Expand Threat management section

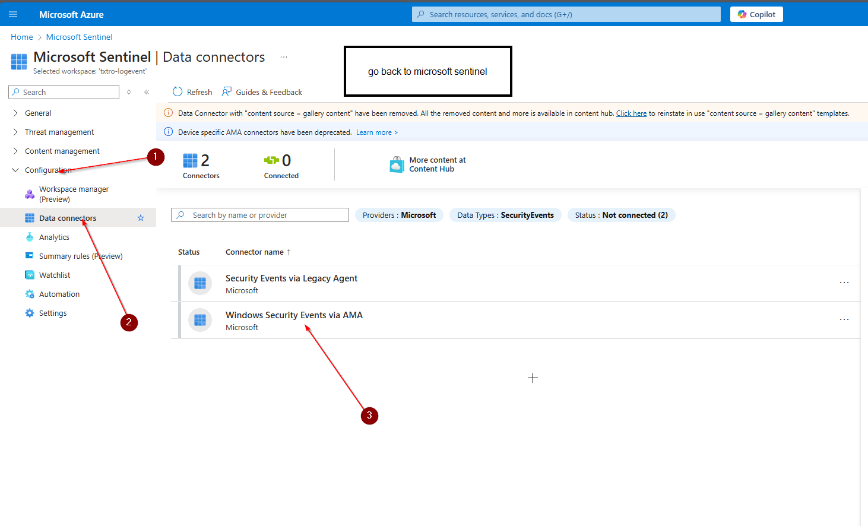point(15,132)
